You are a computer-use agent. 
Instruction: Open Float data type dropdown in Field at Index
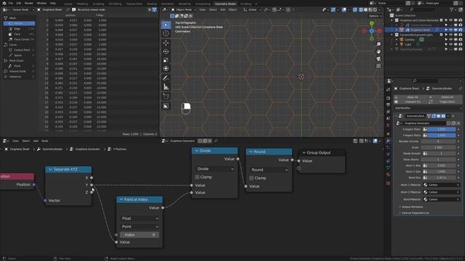click(x=139, y=218)
